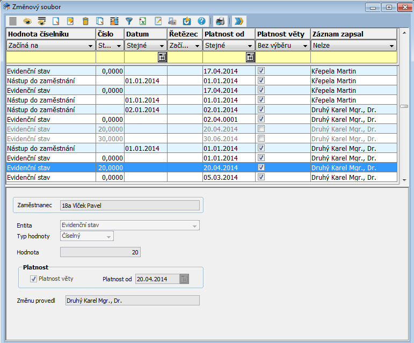Click the Excel export icon
This screenshot has height=343, width=414.
click(143, 21)
